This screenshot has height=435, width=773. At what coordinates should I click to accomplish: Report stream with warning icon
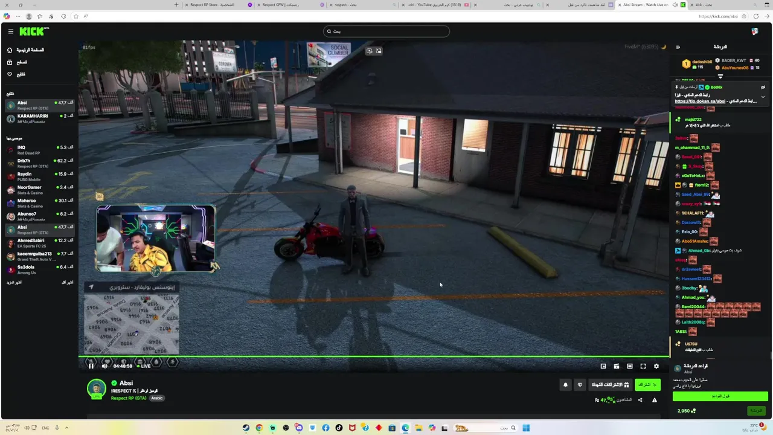tap(654, 400)
